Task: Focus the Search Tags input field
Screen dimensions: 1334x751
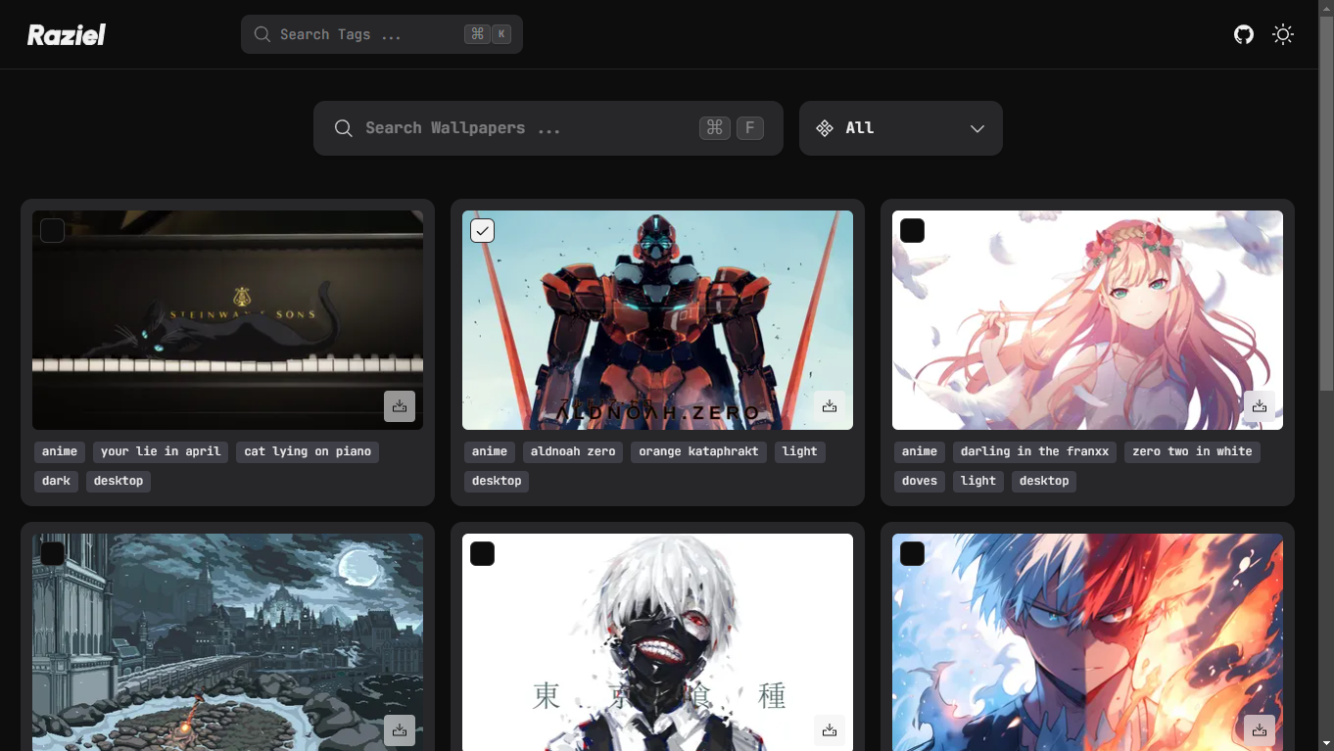Action: pyautogui.click(x=382, y=34)
